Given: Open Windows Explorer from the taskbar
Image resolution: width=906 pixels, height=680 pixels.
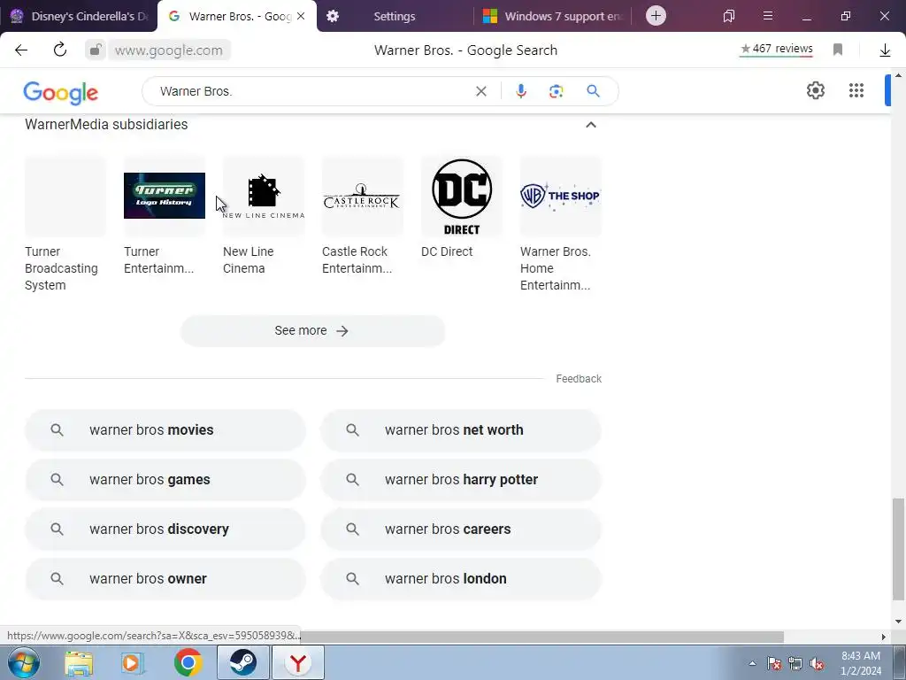Looking at the screenshot, I should 79,663.
